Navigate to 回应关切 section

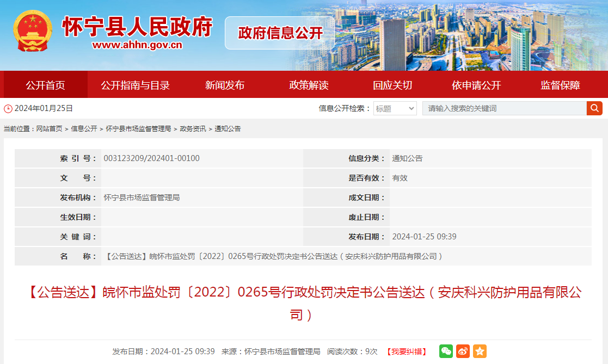tap(392, 85)
